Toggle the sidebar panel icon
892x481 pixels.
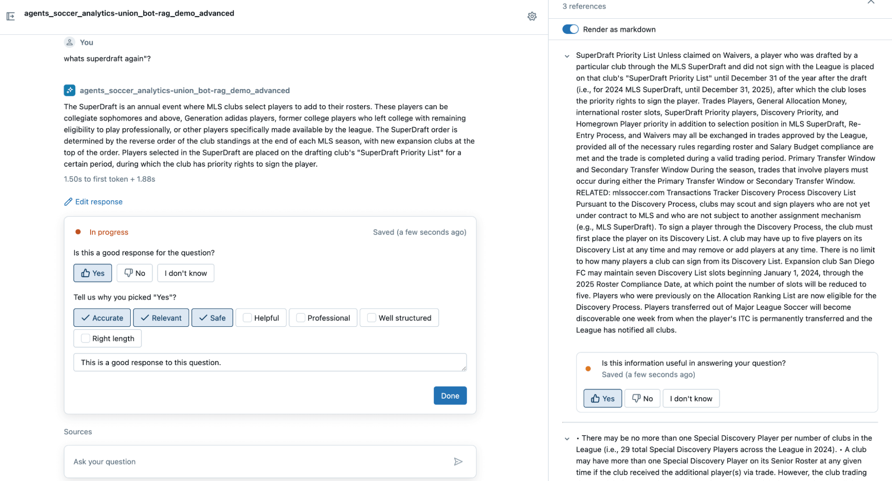point(11,16)
